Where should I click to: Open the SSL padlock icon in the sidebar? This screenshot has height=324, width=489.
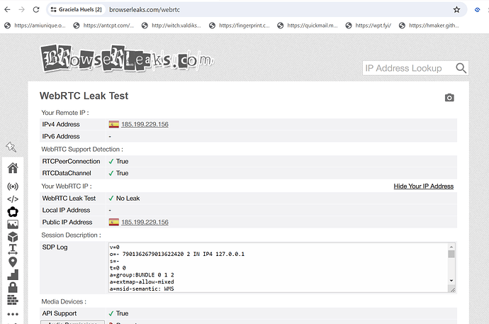pos(13,287)
